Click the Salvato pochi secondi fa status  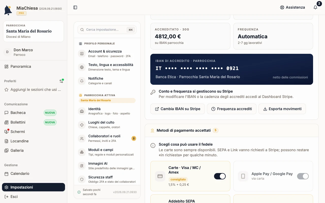(x=91, y=192)
